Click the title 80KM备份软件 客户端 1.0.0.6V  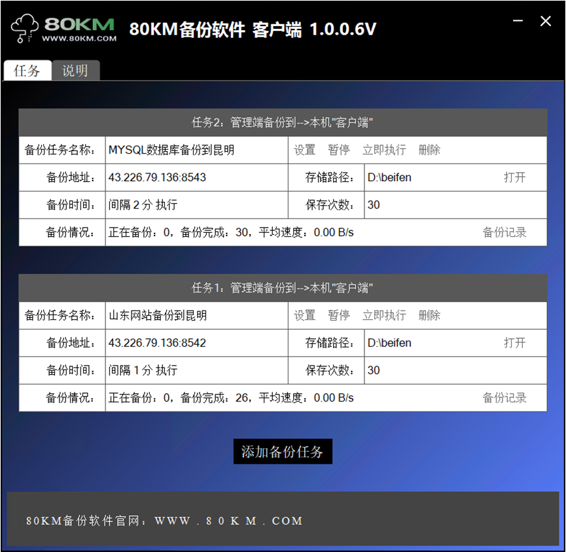coord(253,29)
